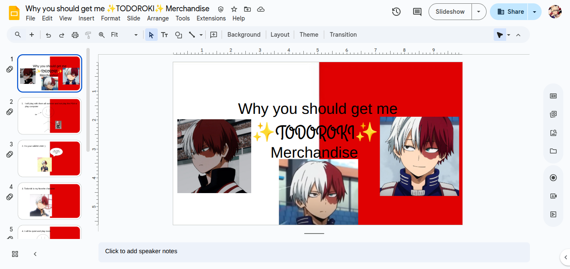Open the image insert side panel icon
This screenshot has width=570, height=269.
pos(553,133)
